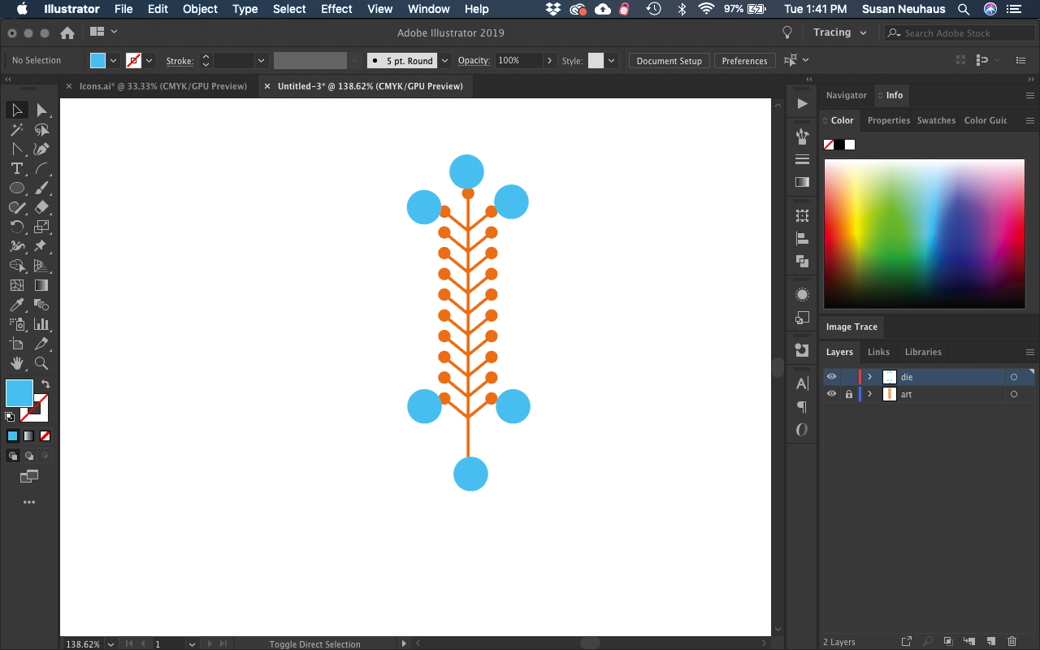Screen dimensions: 1040x650
Task: Toggle visibility of the art layer
Action: (831, 394)
